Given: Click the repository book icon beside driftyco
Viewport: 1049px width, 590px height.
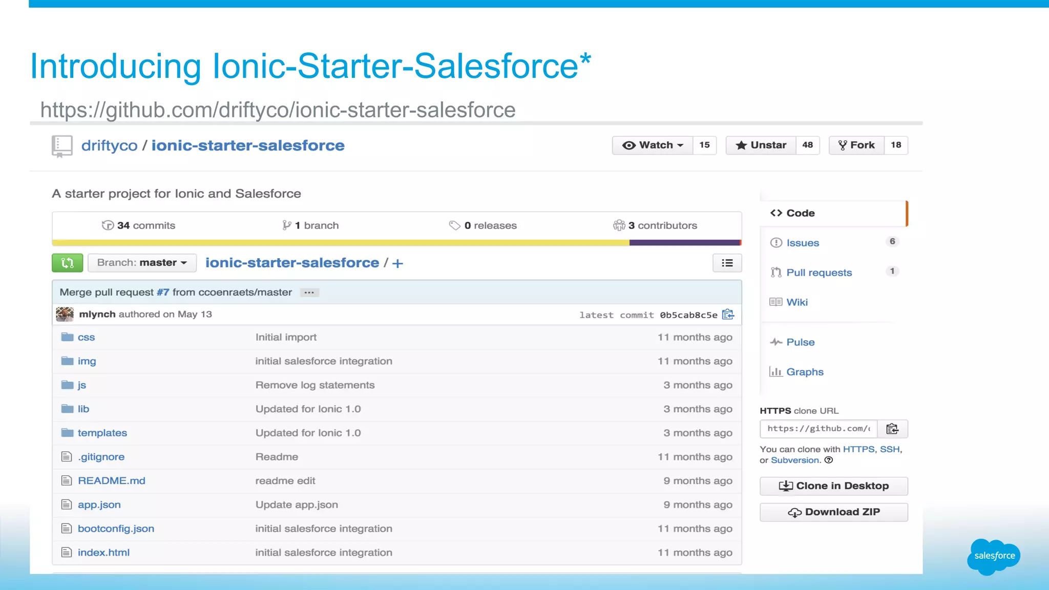Looking at the screenshot, I should 62,146.
